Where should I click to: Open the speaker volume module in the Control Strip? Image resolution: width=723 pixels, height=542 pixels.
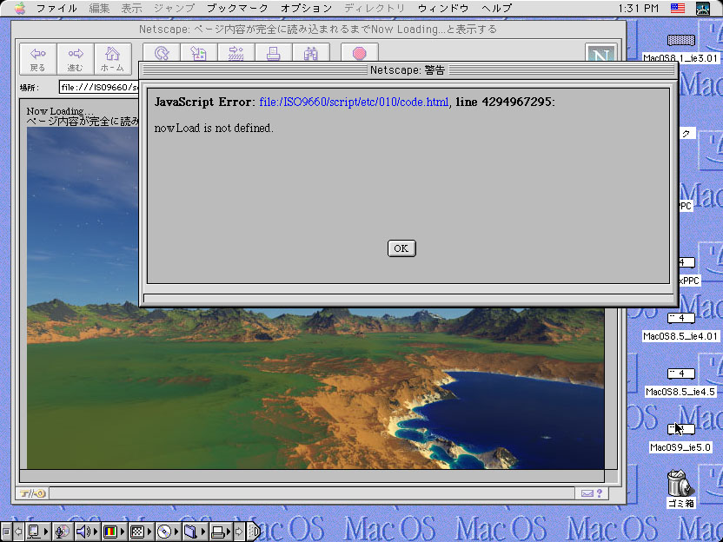86,532
